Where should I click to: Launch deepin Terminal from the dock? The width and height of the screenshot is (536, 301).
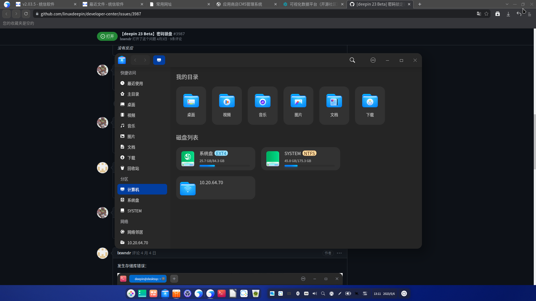click(x=221, y=293)
